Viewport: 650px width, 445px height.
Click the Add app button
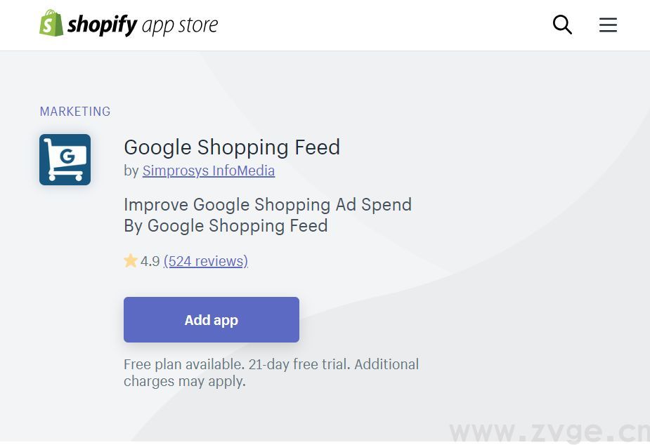point(211,319)
